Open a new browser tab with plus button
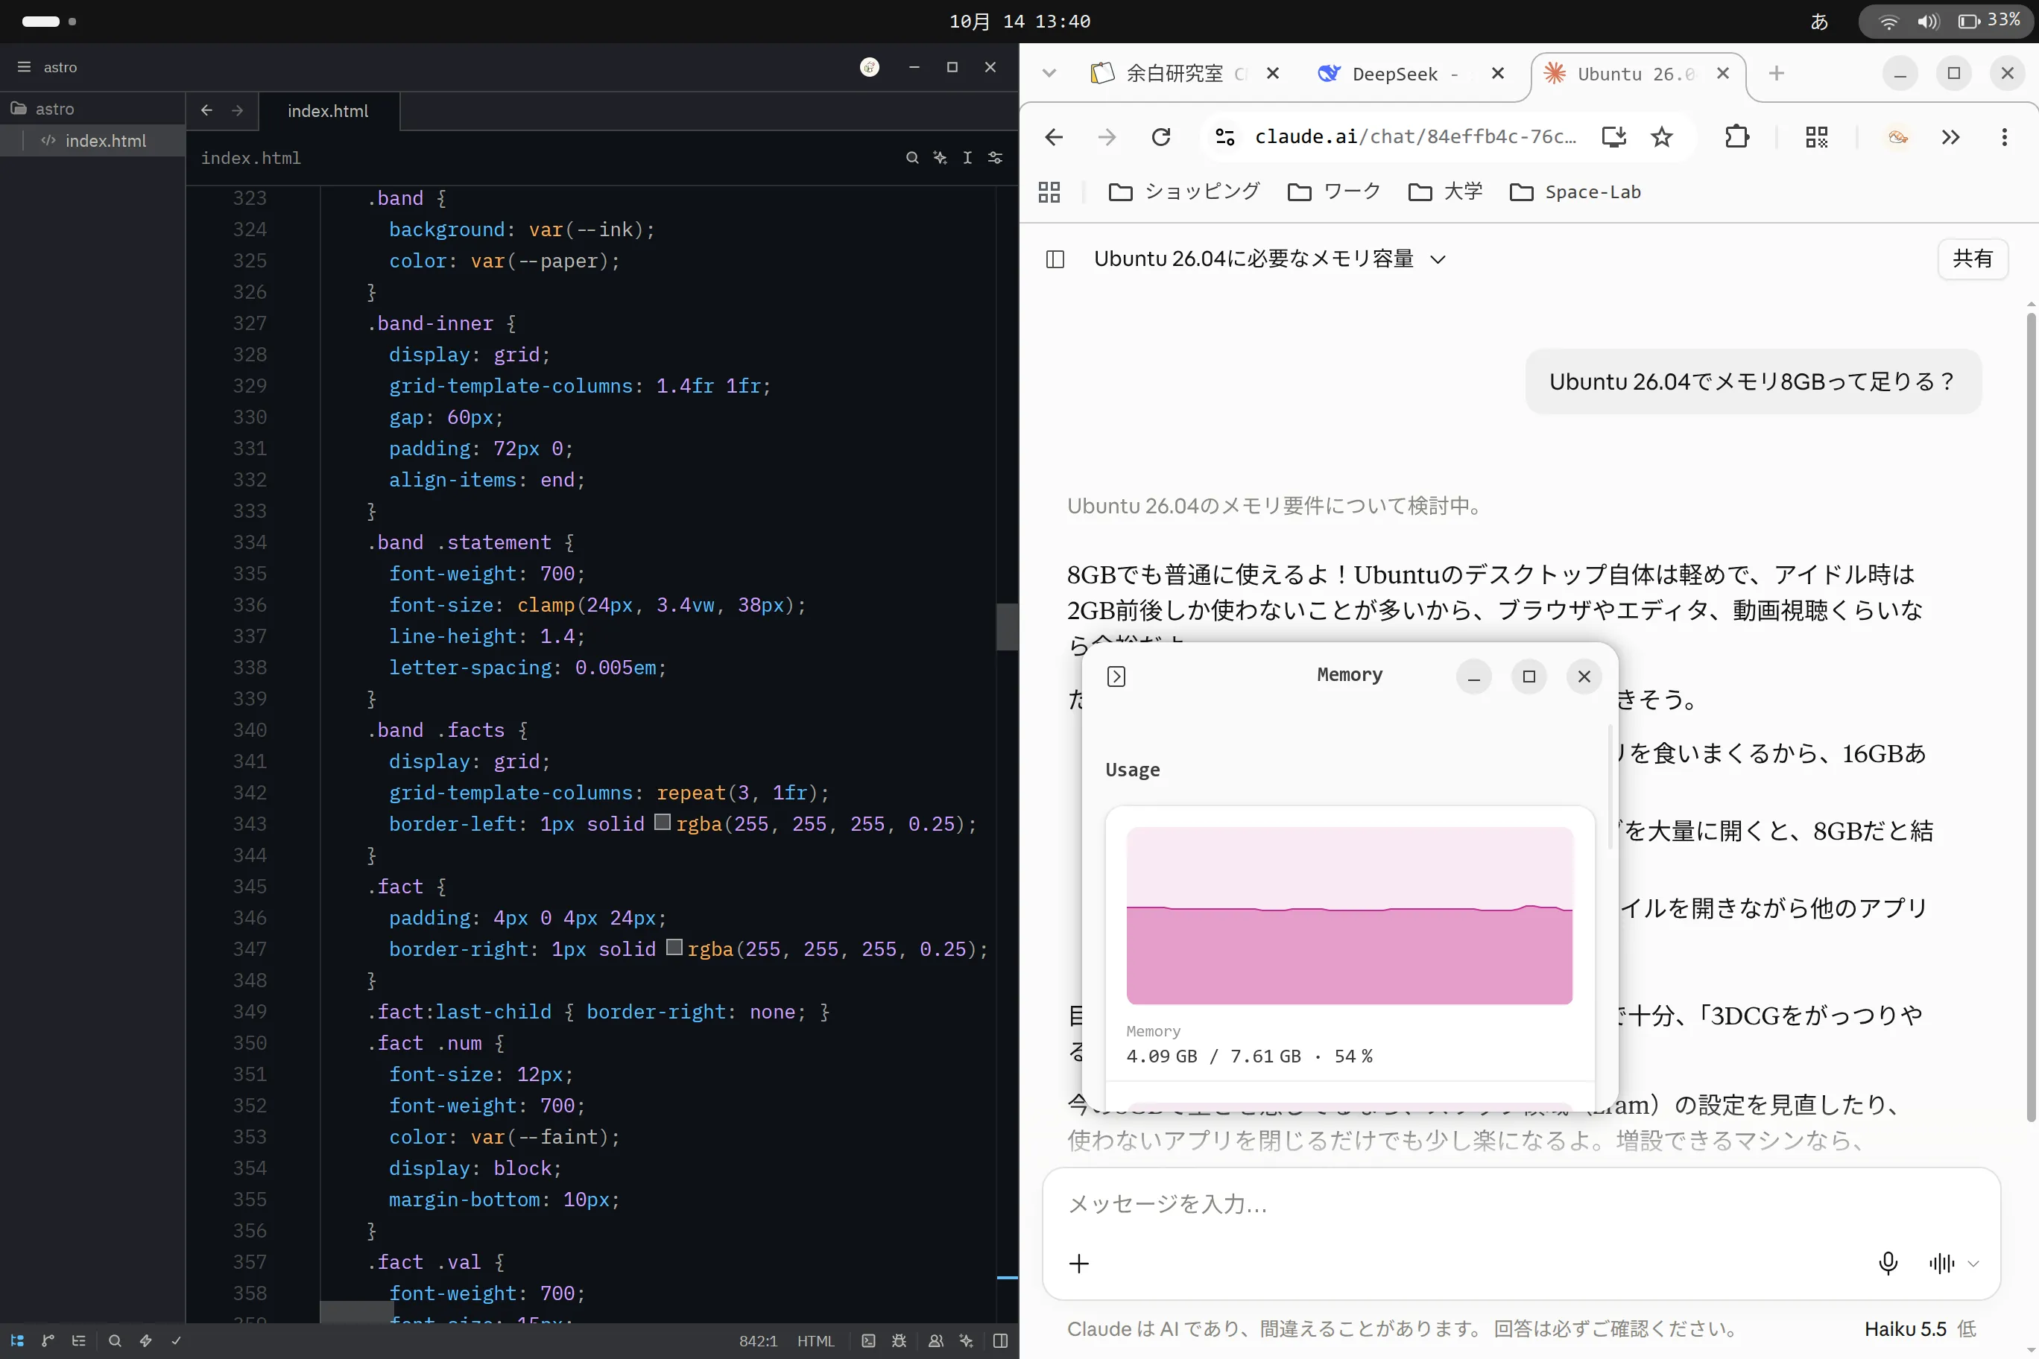The image size is (2039, 1359). click(x=1777, y=74)
